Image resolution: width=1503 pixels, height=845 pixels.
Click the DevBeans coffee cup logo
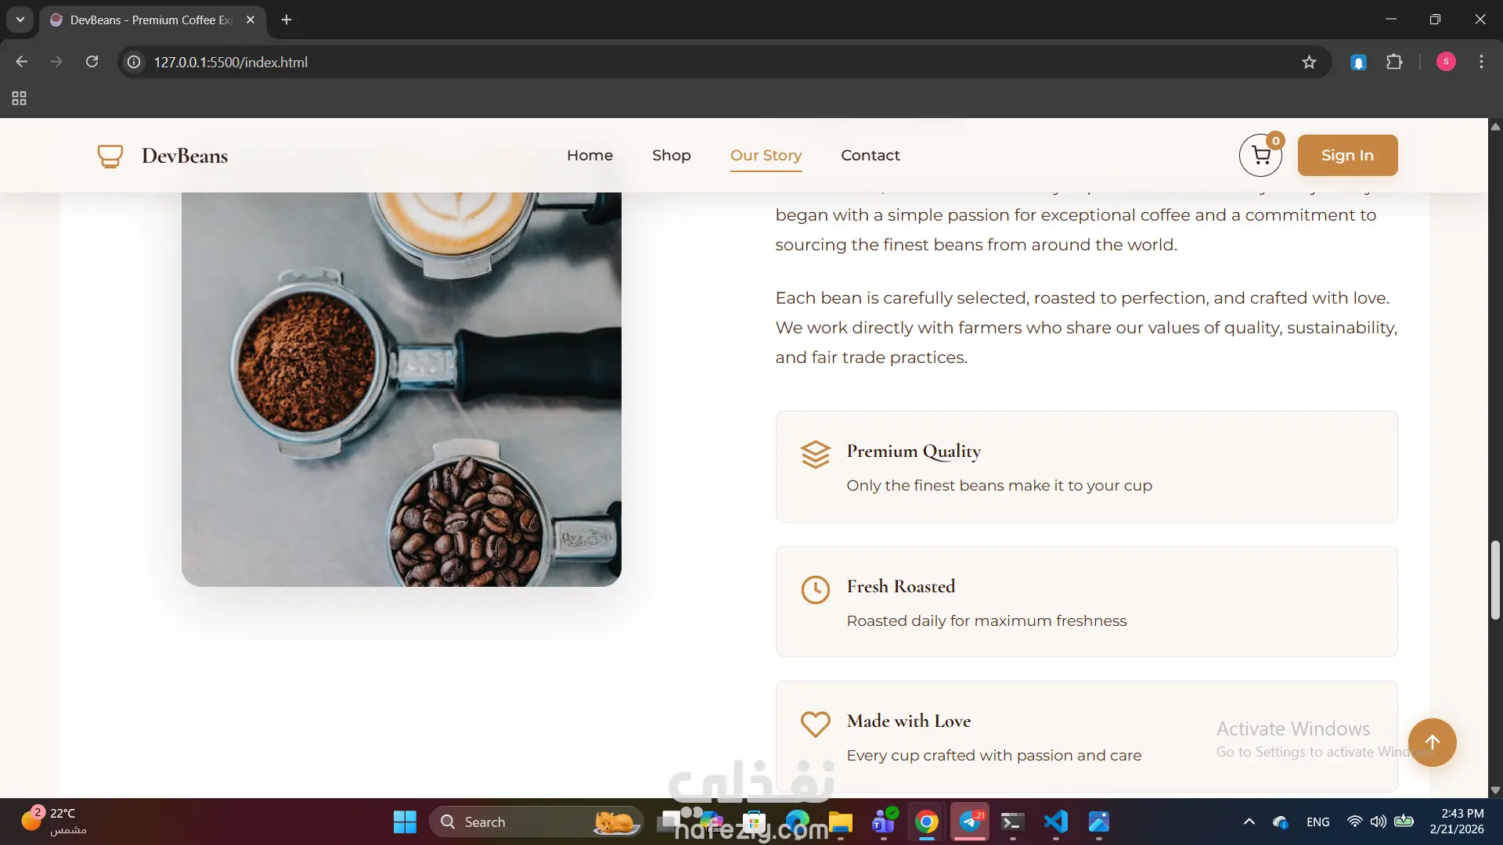(110, 156)
